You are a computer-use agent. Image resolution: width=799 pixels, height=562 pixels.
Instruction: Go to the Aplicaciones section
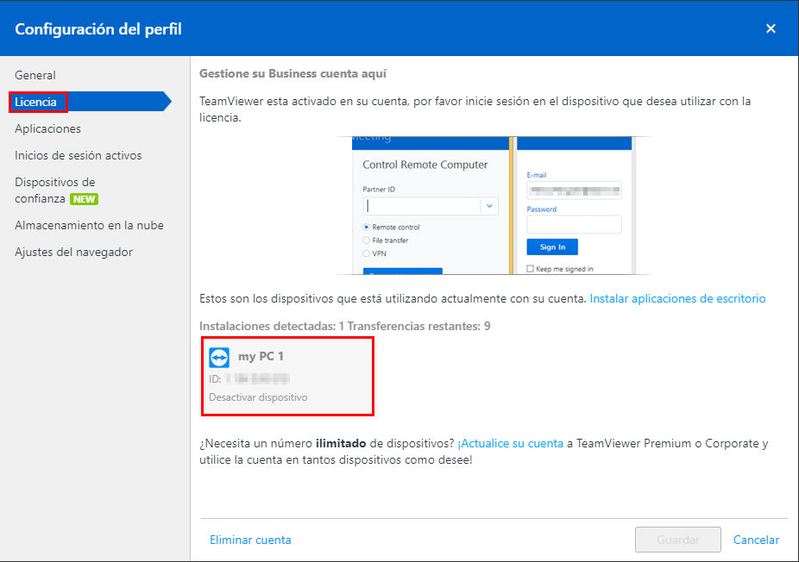point(48,128)
